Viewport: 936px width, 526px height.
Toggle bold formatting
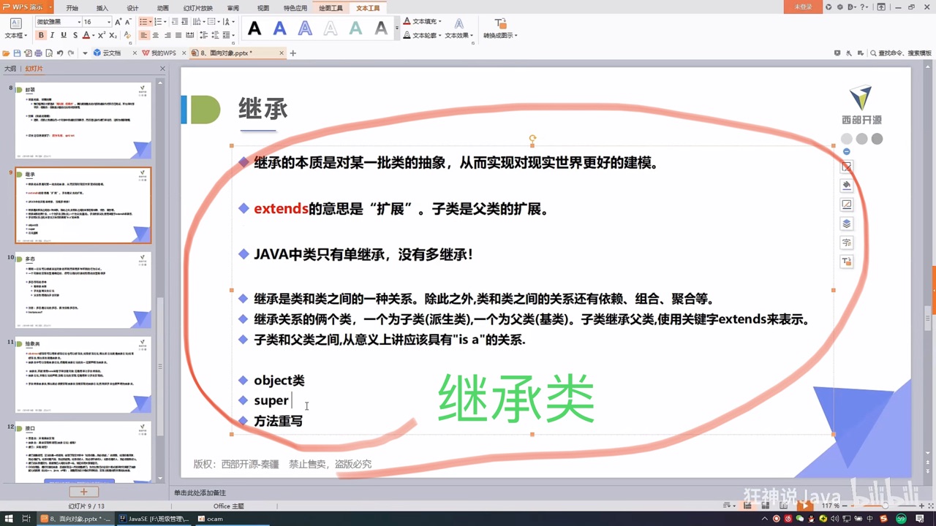click(42, 34)
